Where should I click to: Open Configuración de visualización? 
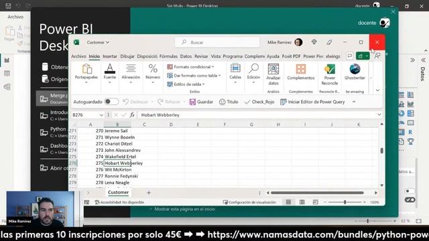[x=249, y=202]
